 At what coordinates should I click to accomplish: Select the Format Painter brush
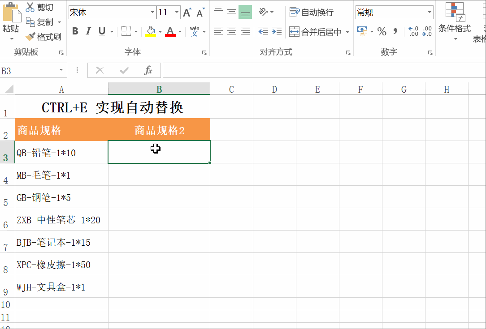point(30,37)
